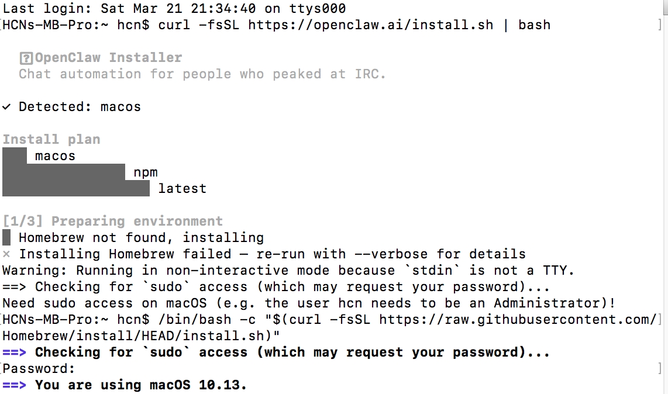Click the openclaw.ai install.sh URL
The height and width of the screenshot is (394, 668).
pos(370,25)
